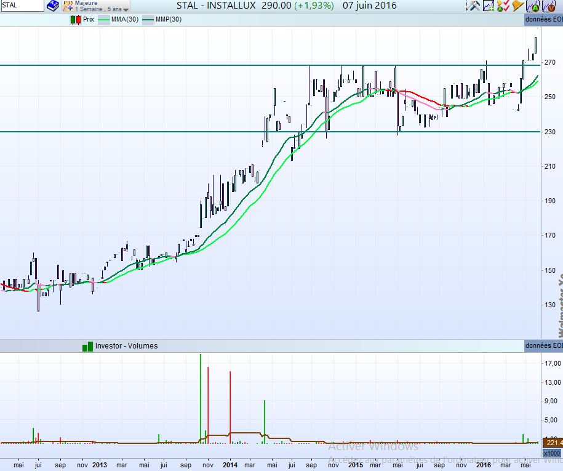Screen dimensions: 563x471
Task: Select the MMA(30) indicator label
Action: click(124, 20)
